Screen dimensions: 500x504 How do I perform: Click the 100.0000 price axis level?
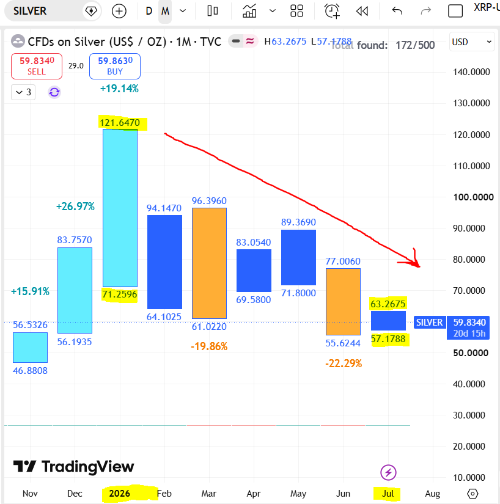pyautogui.click(x=473, y=197)
